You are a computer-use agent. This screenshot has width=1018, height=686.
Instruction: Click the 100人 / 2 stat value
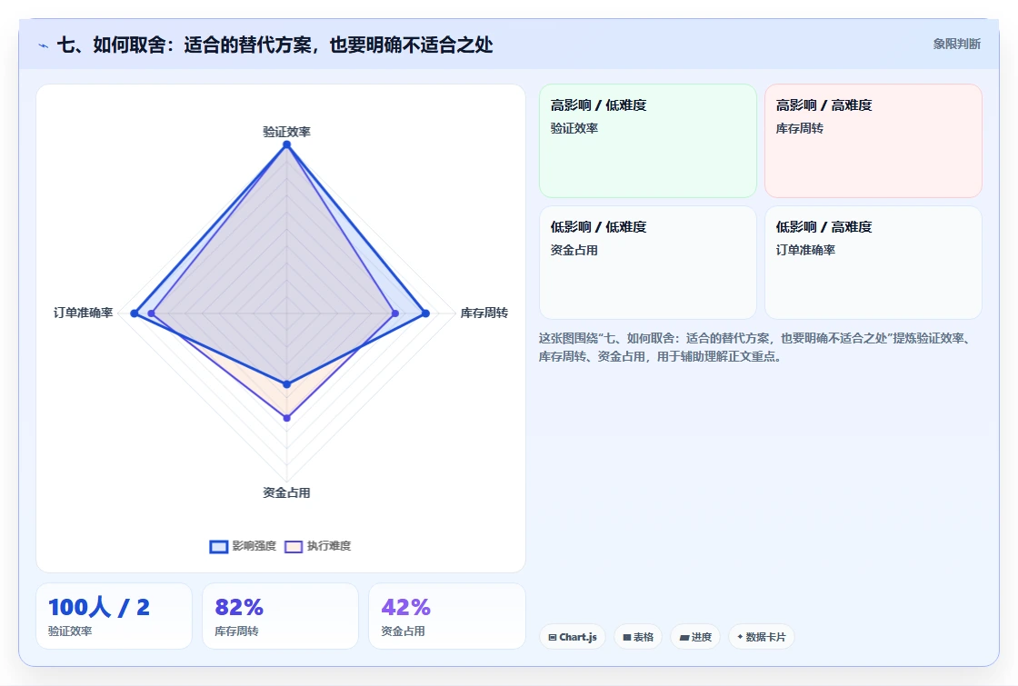coord(99,608)
